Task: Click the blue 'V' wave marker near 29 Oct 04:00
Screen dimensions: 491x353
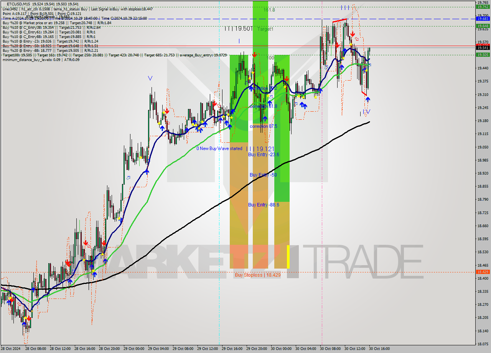Action: pyautogui.click(x=150, y=78)
